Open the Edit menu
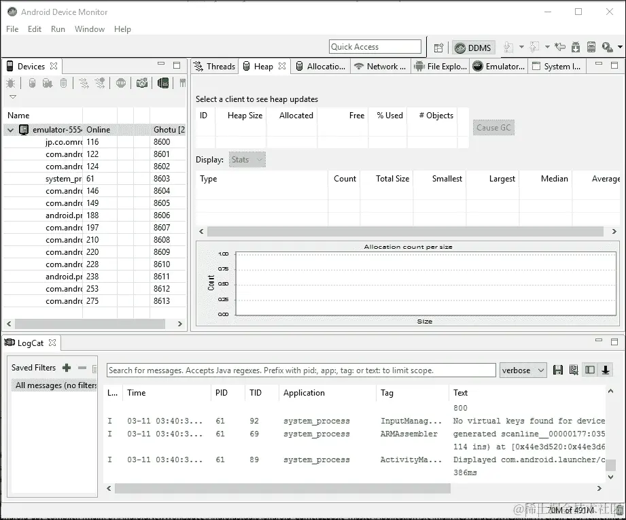The height and width of the screenshot is (520, 626). 35,29
